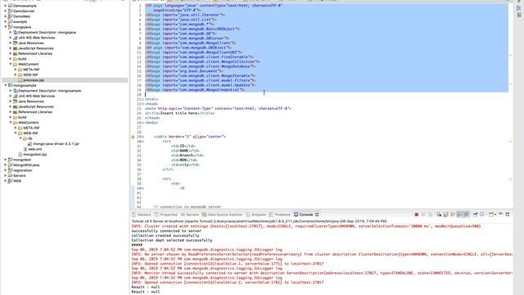
Task: Select Java Resources under mongojava
Action: (31, 43)
